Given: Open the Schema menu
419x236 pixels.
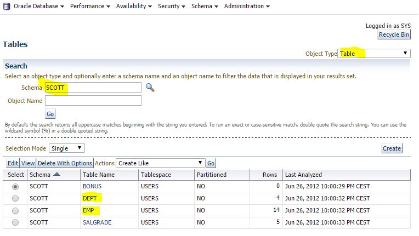Looking at the screenshot, I should point(205,7).
